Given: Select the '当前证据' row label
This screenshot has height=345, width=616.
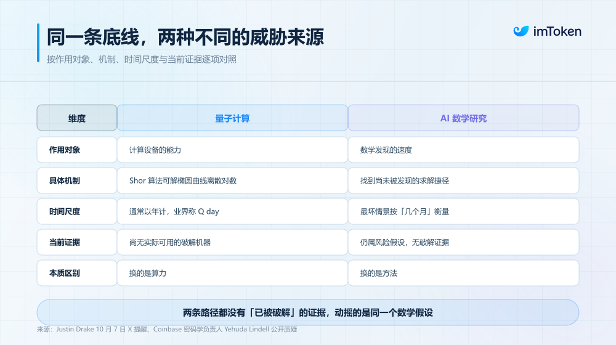Looking at the screenshot, I should click(x=76, y=242).
